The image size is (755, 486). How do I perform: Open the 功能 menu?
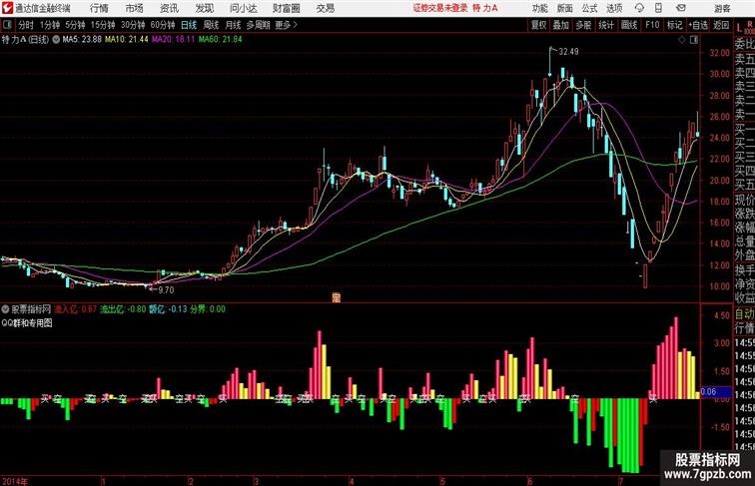(x=539, y=8)
